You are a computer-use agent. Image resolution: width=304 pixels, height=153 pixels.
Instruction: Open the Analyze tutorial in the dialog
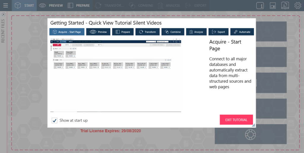click(196, 32)
